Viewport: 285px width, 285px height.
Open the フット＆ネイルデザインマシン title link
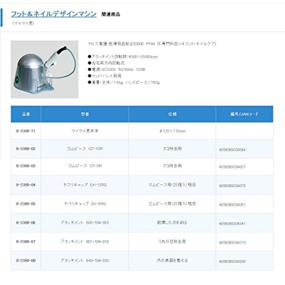(53, 14)
